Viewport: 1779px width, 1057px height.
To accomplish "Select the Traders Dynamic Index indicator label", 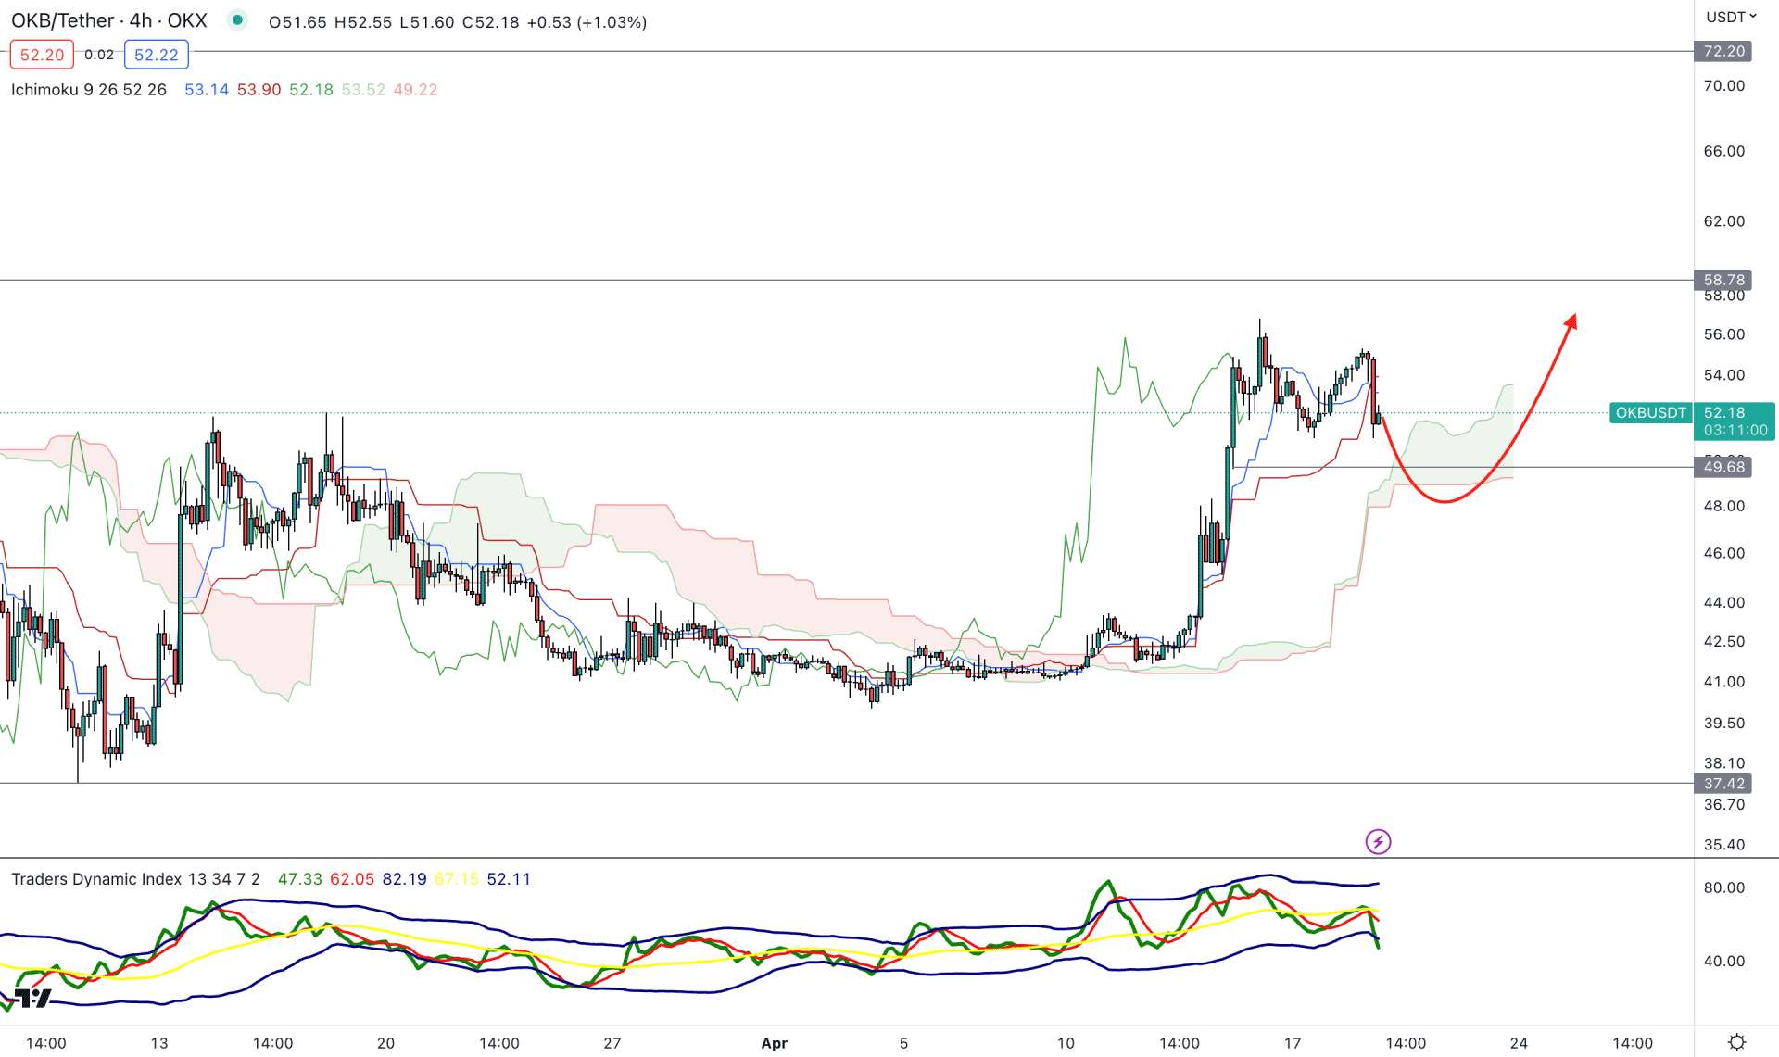I will (135, 879).
